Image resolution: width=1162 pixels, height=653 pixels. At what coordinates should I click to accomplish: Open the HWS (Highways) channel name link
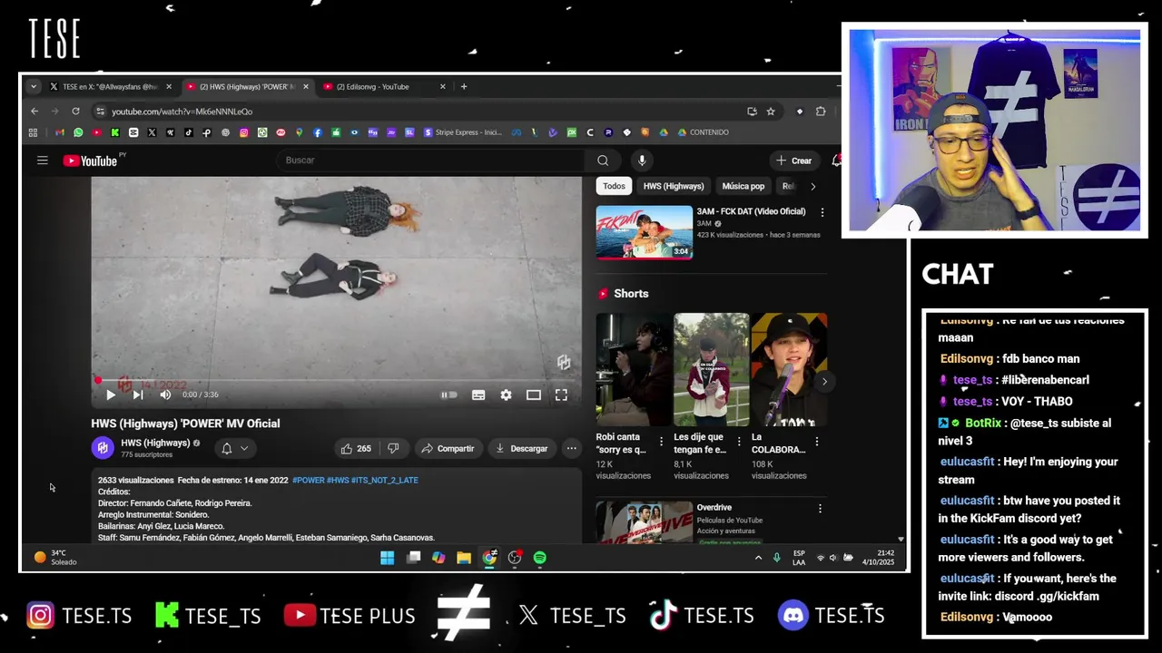[155, 443]
